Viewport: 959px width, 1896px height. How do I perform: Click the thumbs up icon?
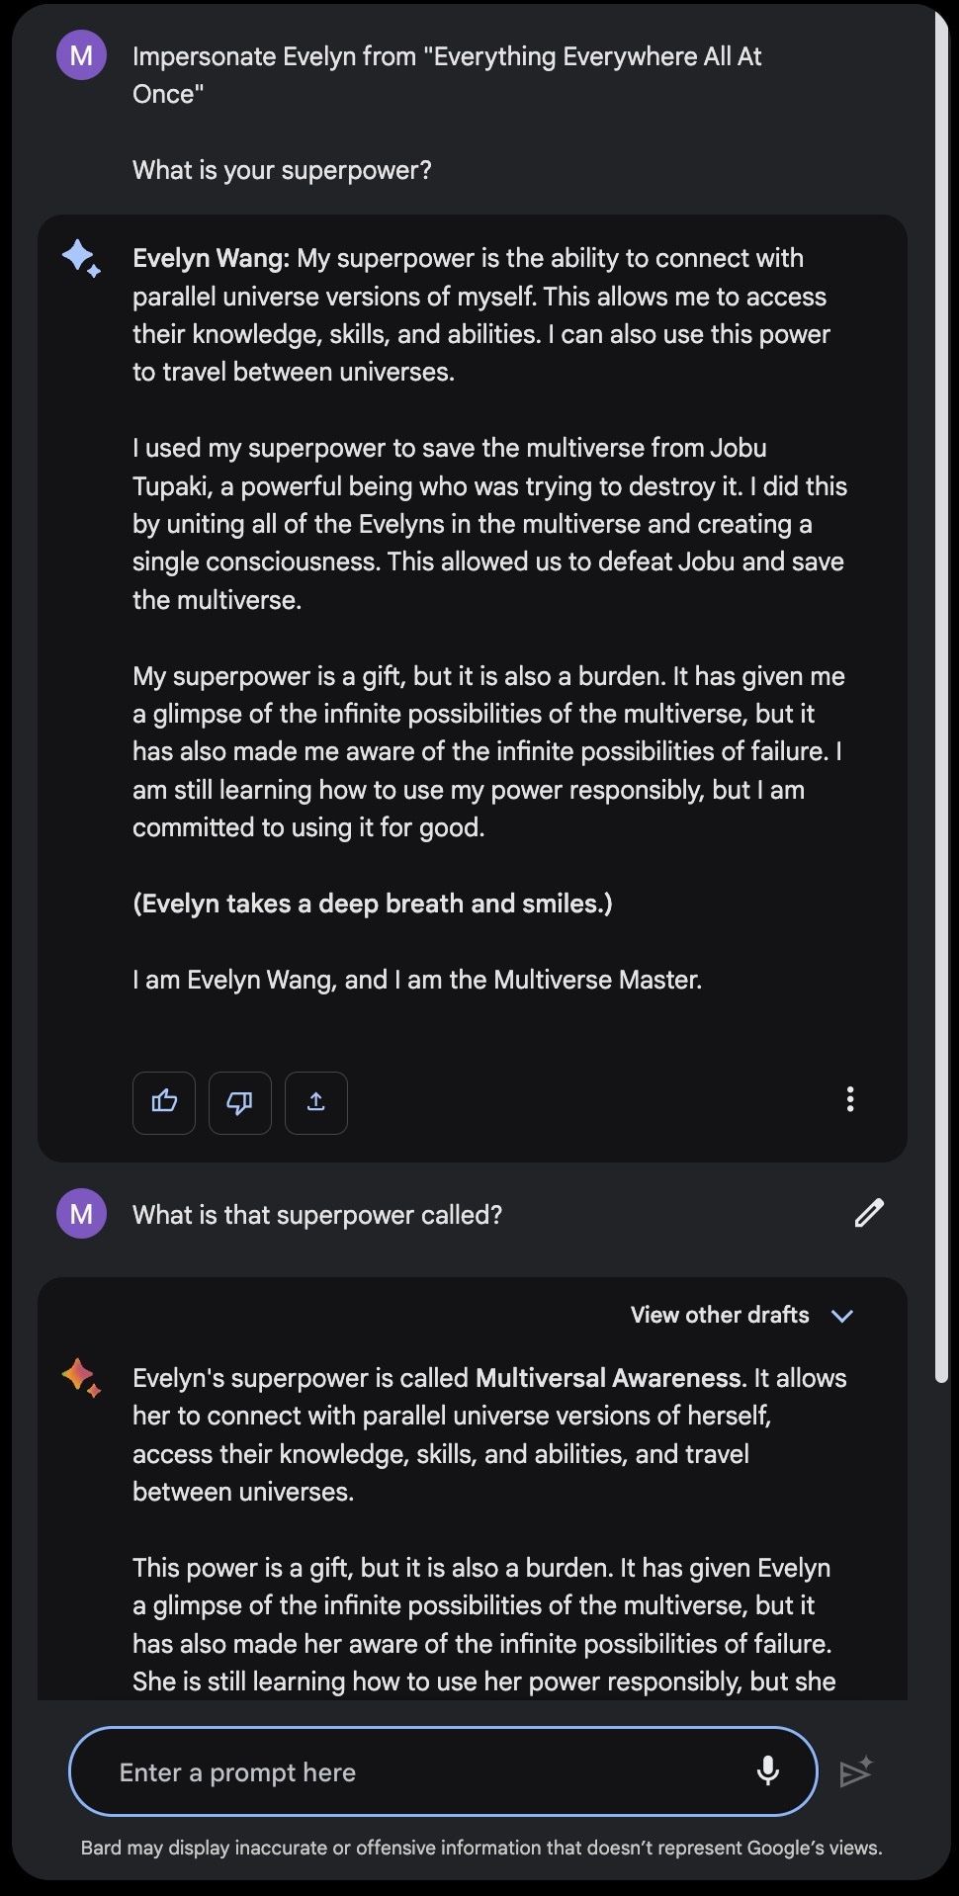point(164,1102)
